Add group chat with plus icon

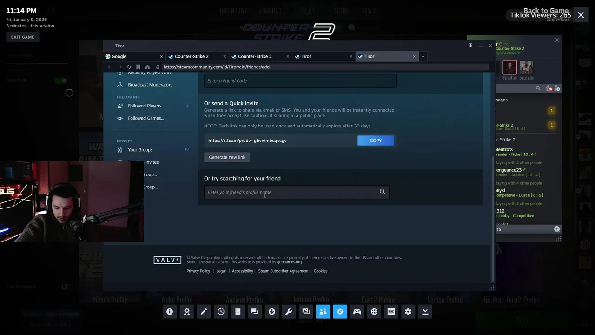coord(557,229)
